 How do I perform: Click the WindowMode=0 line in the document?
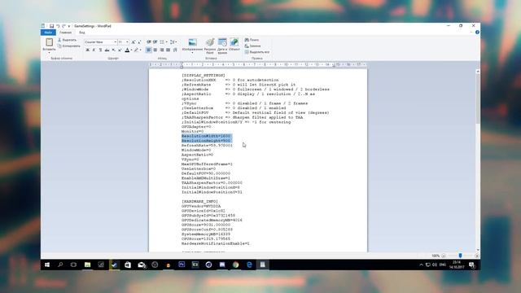click(x=196, y=150)
